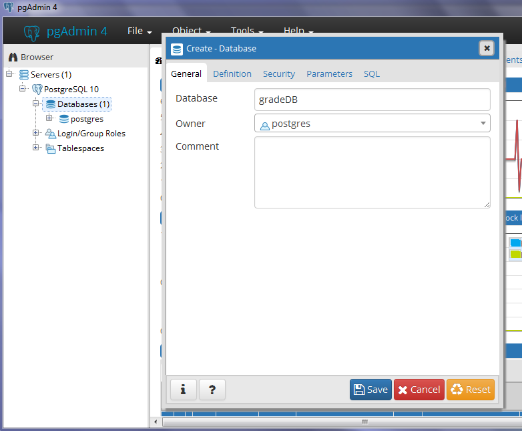This screenshot has height=431, width=522.
Task: Click the Tablespaces folder icon
Action: (50, 148)
